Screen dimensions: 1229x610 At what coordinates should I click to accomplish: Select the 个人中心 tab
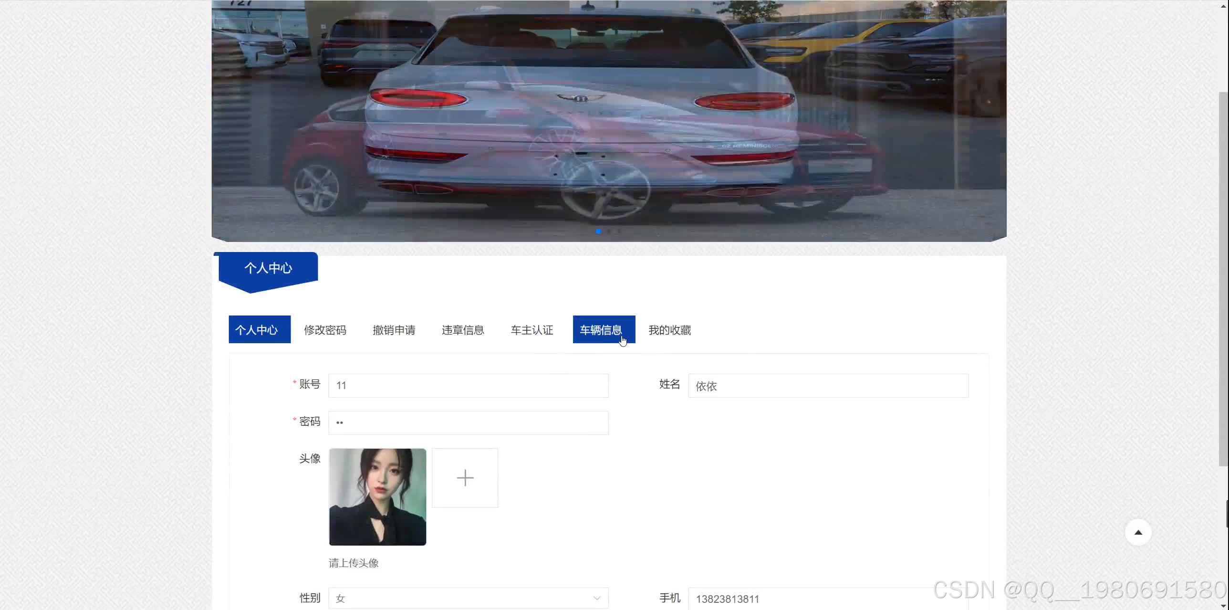(259, 330)
